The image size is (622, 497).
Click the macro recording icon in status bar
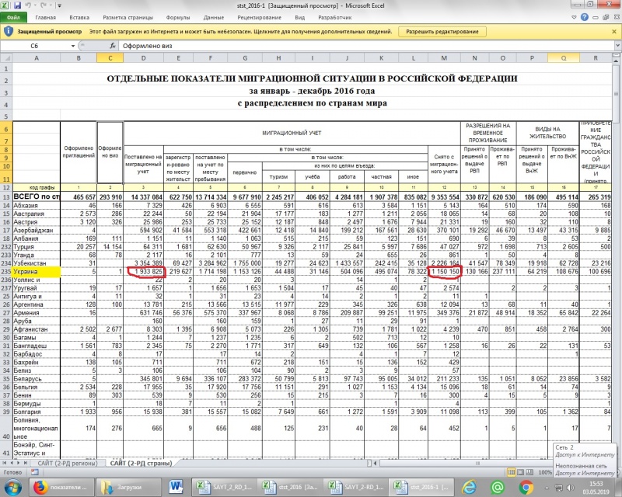point(35,472)
